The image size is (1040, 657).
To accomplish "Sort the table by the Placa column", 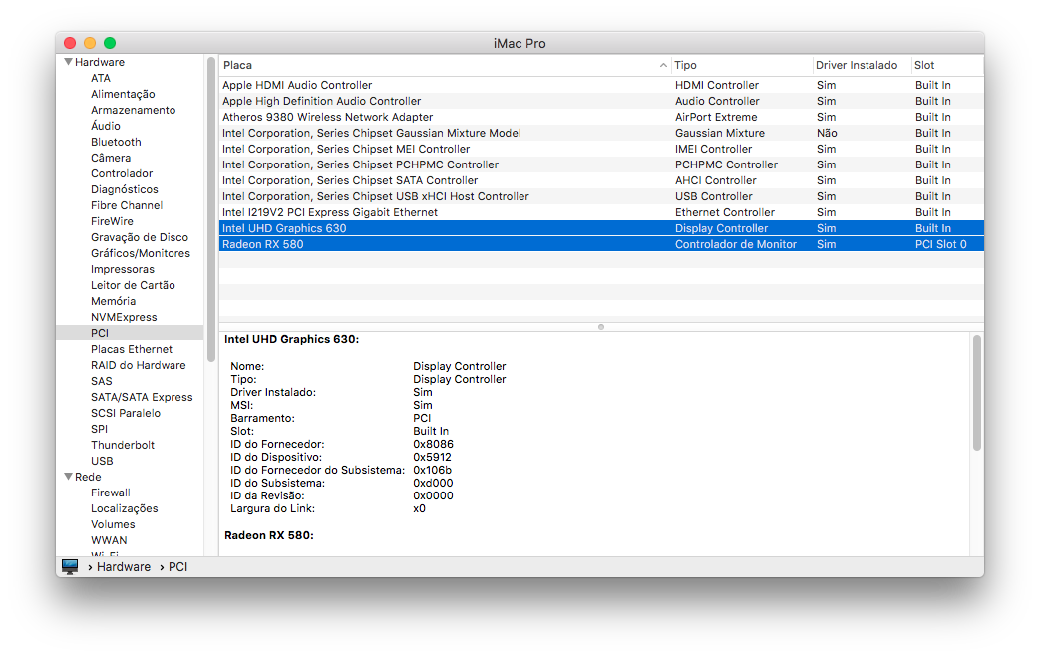I will pyautogui.click(x=439, y=65).
